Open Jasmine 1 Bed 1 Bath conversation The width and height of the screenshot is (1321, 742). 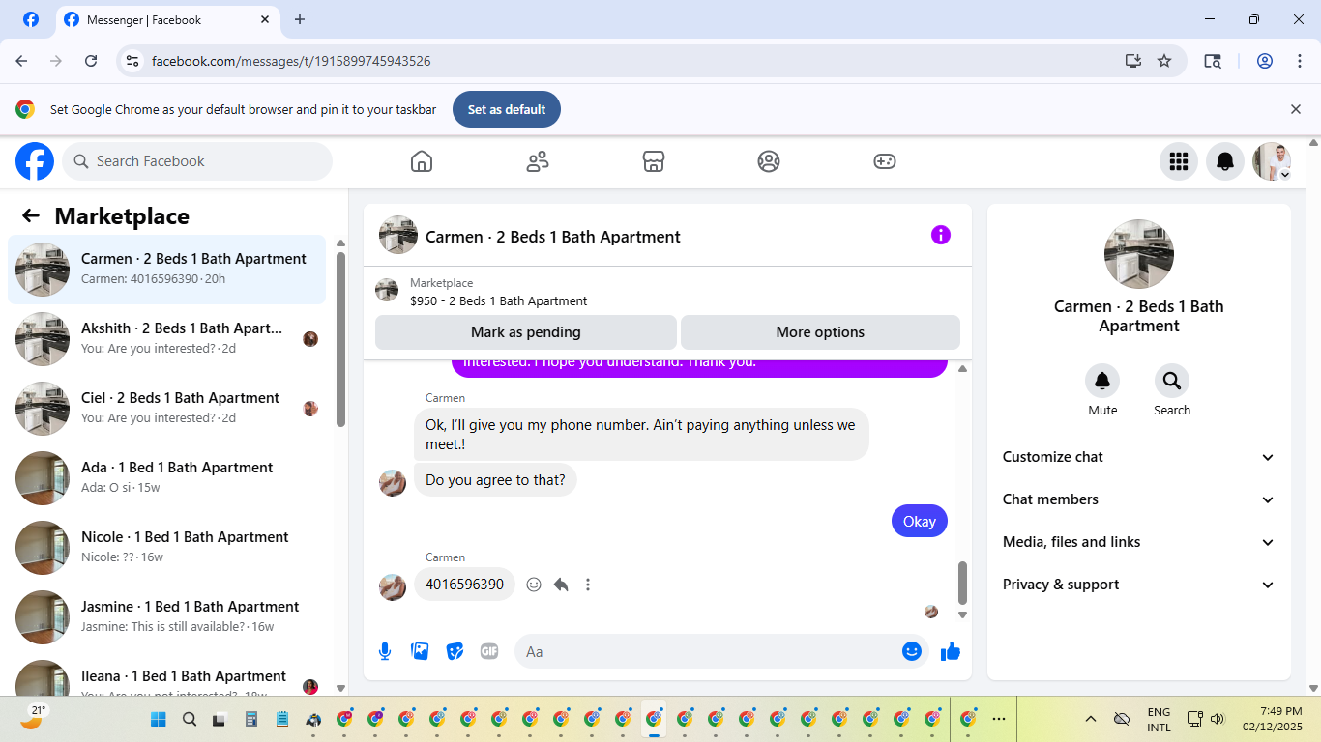[166, 617]
